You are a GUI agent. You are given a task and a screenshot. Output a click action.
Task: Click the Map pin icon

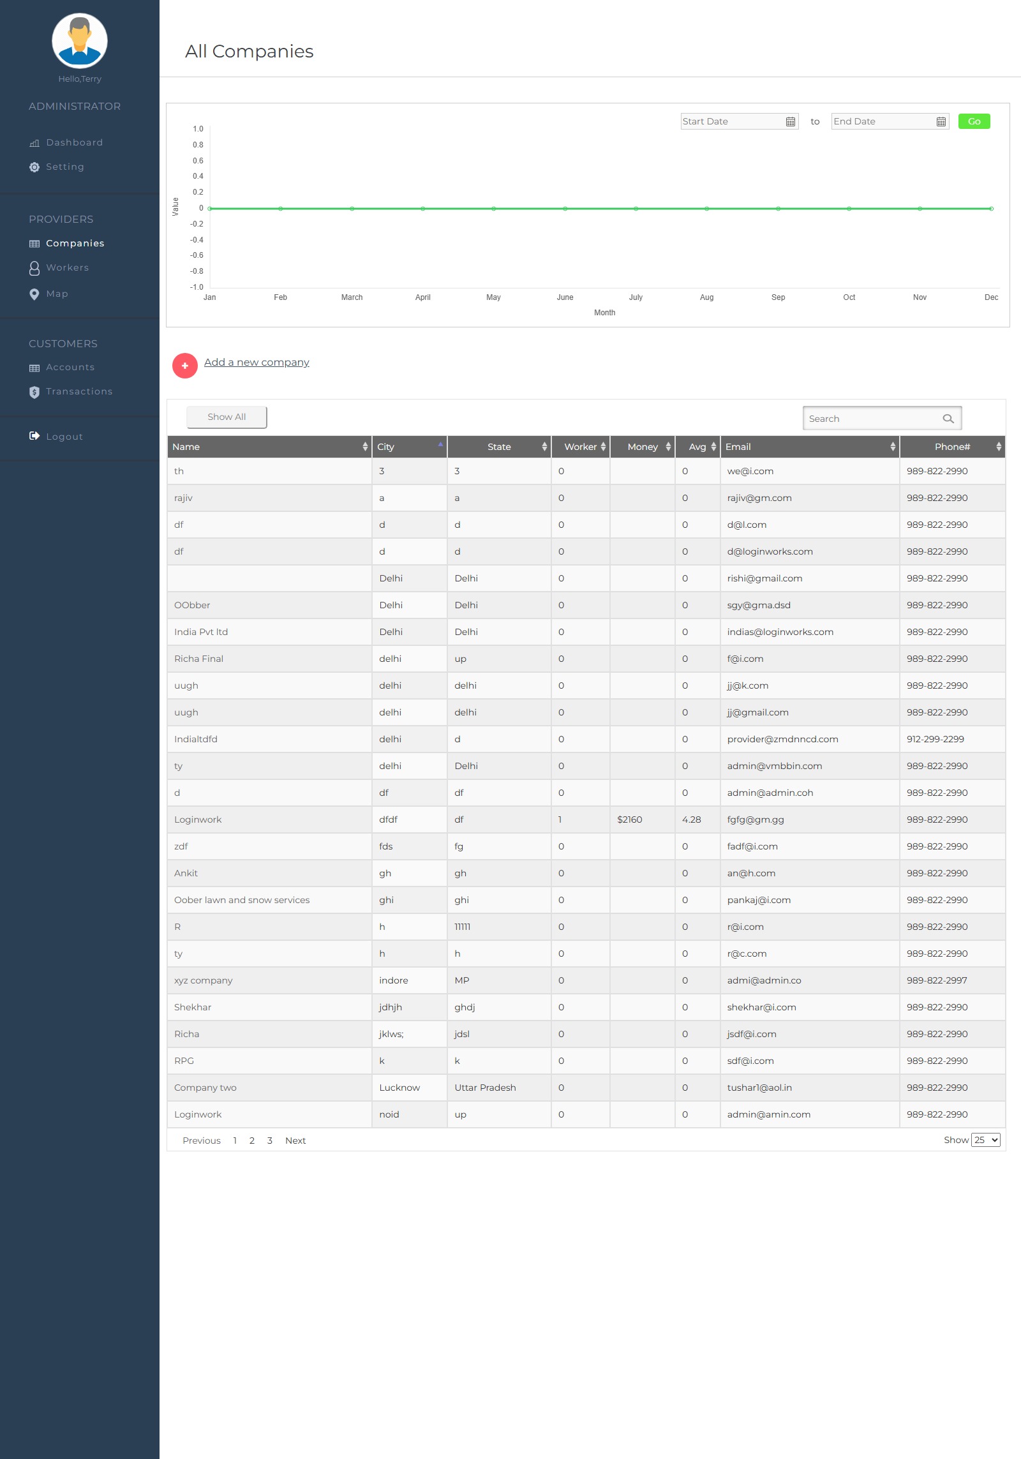[x=34, y=294]
